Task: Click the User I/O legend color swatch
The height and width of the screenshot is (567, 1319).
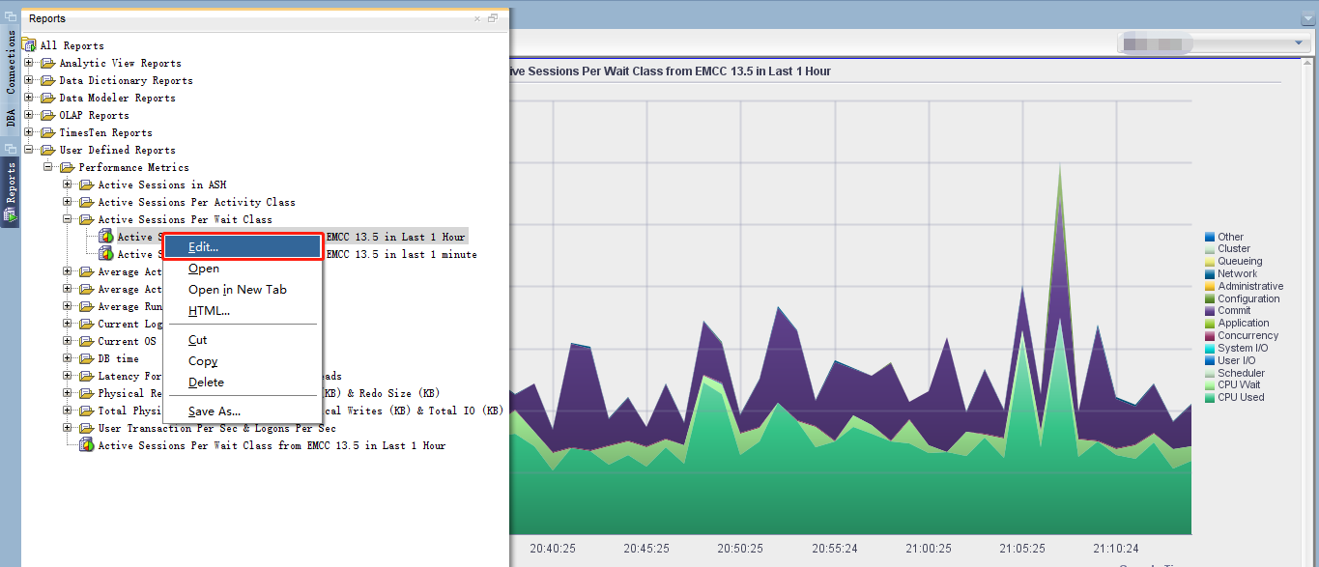Action: 1210,360
